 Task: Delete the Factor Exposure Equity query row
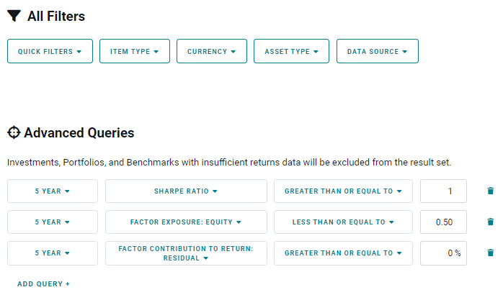[x=491, y=222]
